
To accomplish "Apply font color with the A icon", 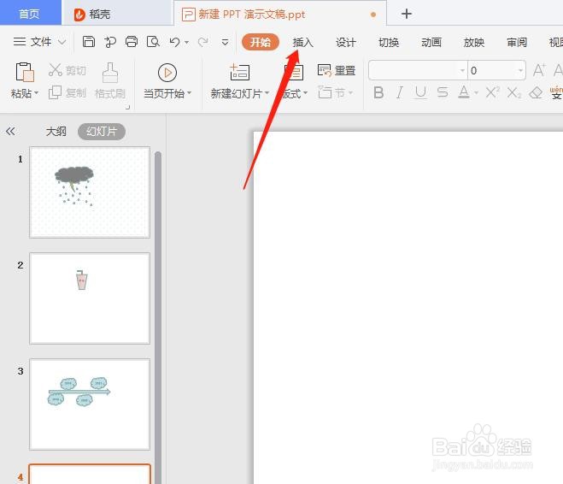I will tap(464, 92).
